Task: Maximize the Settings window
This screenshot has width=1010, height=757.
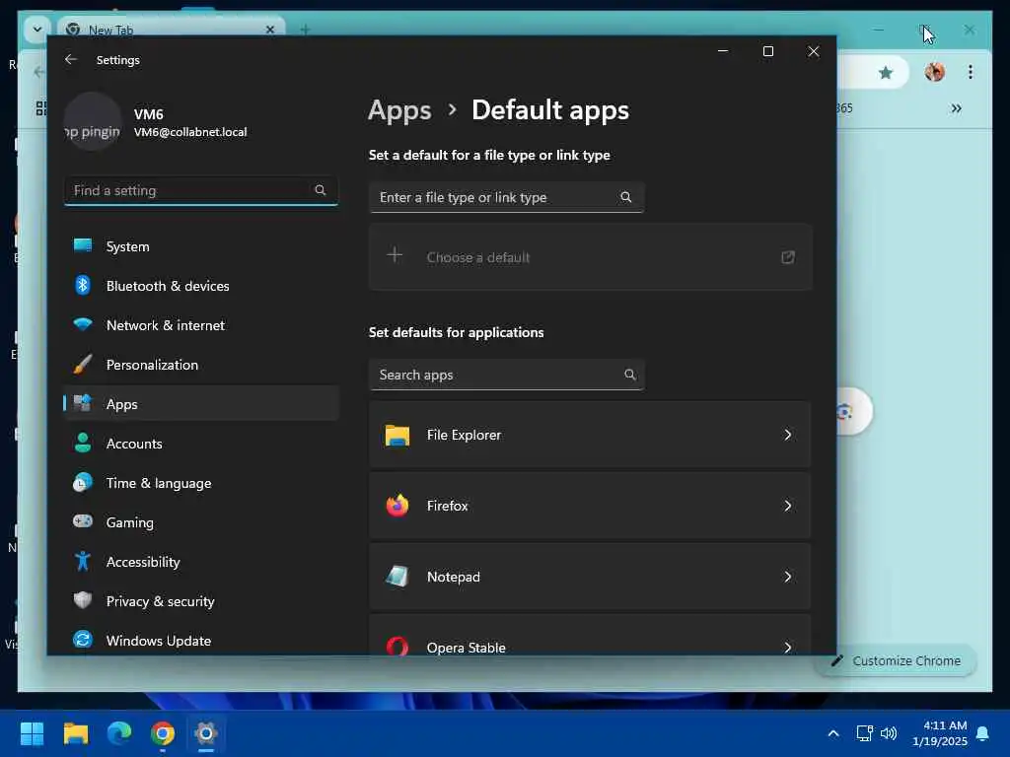Action: coord(767,51)
